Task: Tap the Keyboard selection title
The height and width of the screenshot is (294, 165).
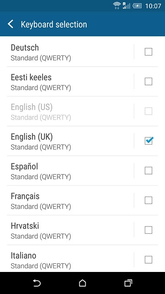Action: pos(54,24)
